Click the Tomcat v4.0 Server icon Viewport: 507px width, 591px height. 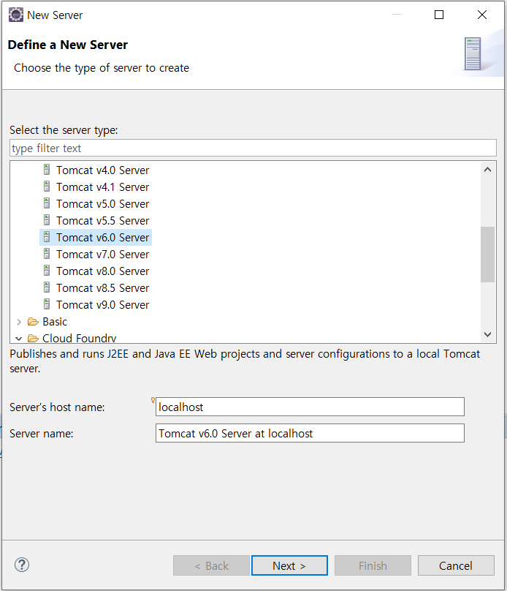click(47, 170)
